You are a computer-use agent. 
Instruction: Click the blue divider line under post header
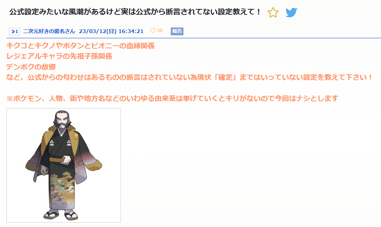click(193, 38)
